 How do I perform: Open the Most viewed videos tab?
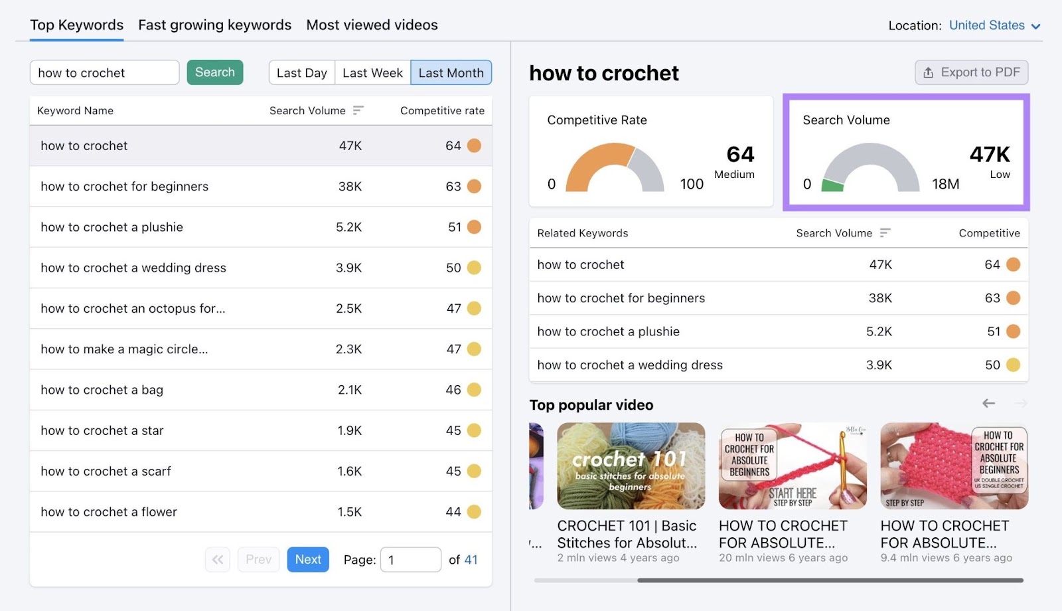[372, 25]
